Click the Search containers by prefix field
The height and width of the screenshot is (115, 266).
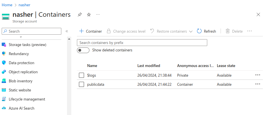tap(142, 43)
